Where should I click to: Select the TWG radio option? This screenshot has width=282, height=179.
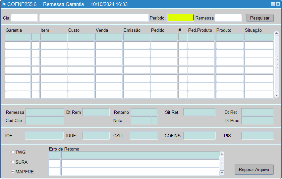[x=13, y=152]
